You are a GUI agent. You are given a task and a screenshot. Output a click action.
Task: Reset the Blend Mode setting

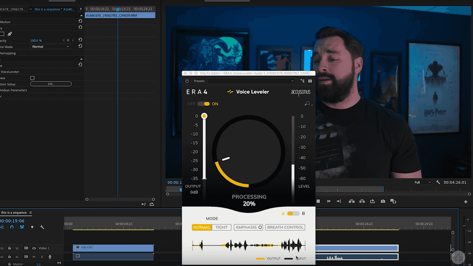tap(80, 46)
